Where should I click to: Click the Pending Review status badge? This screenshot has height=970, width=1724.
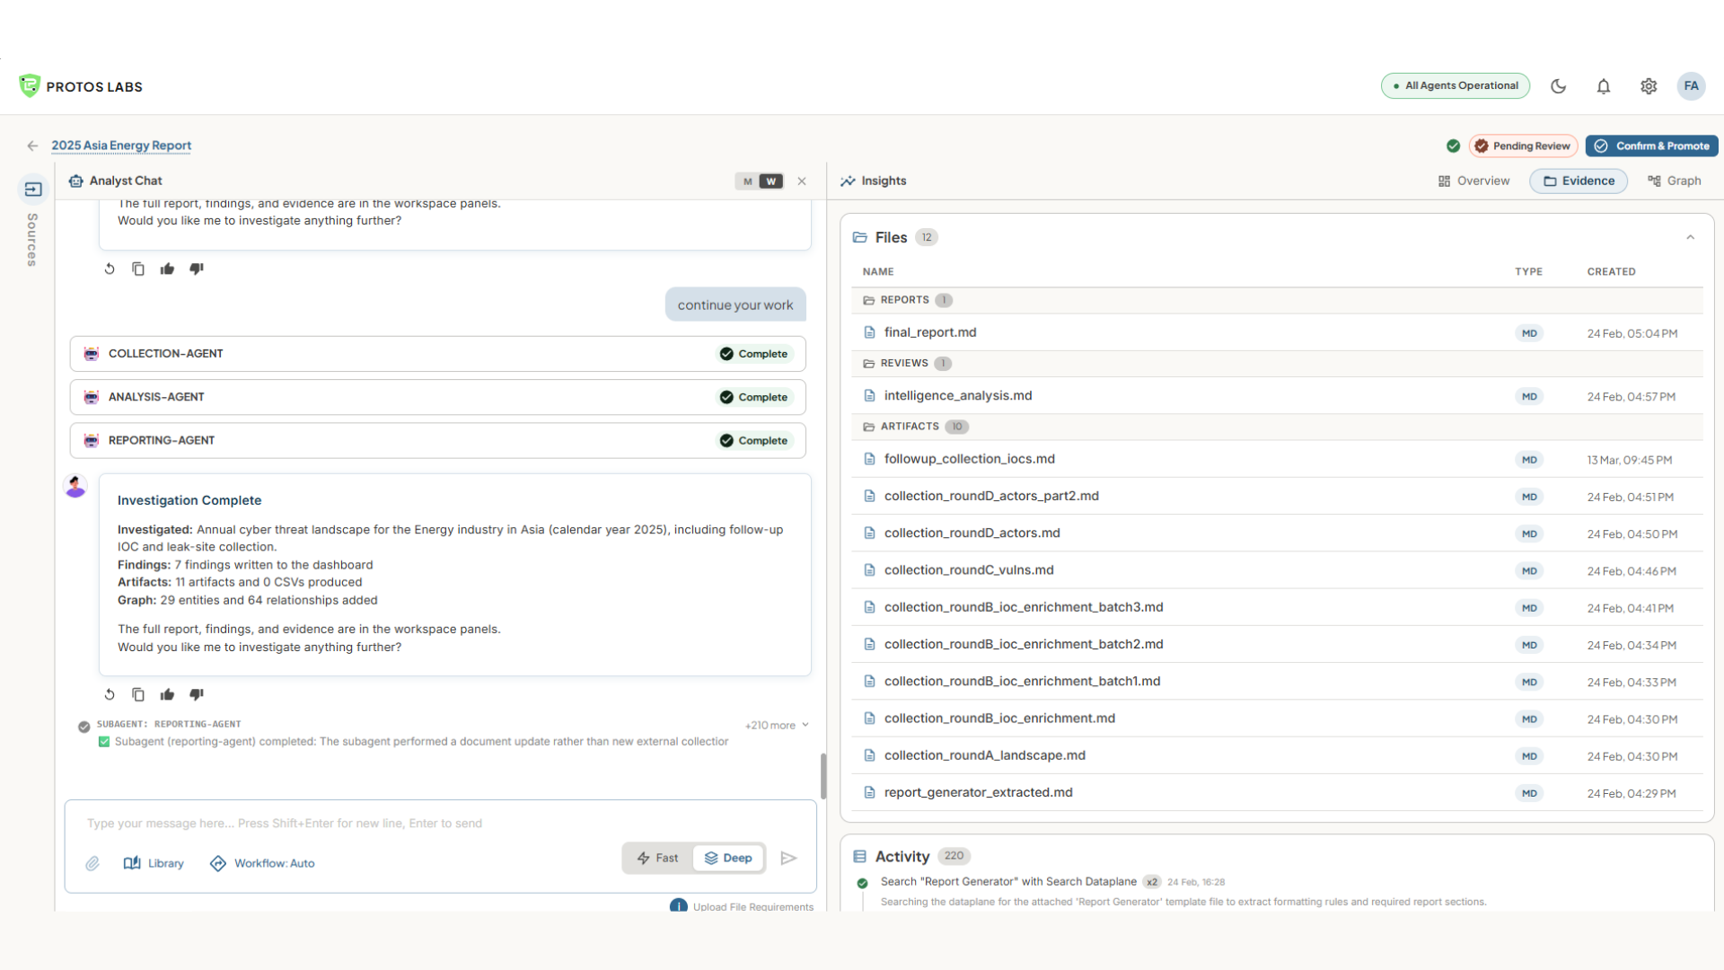(1523, 145)
